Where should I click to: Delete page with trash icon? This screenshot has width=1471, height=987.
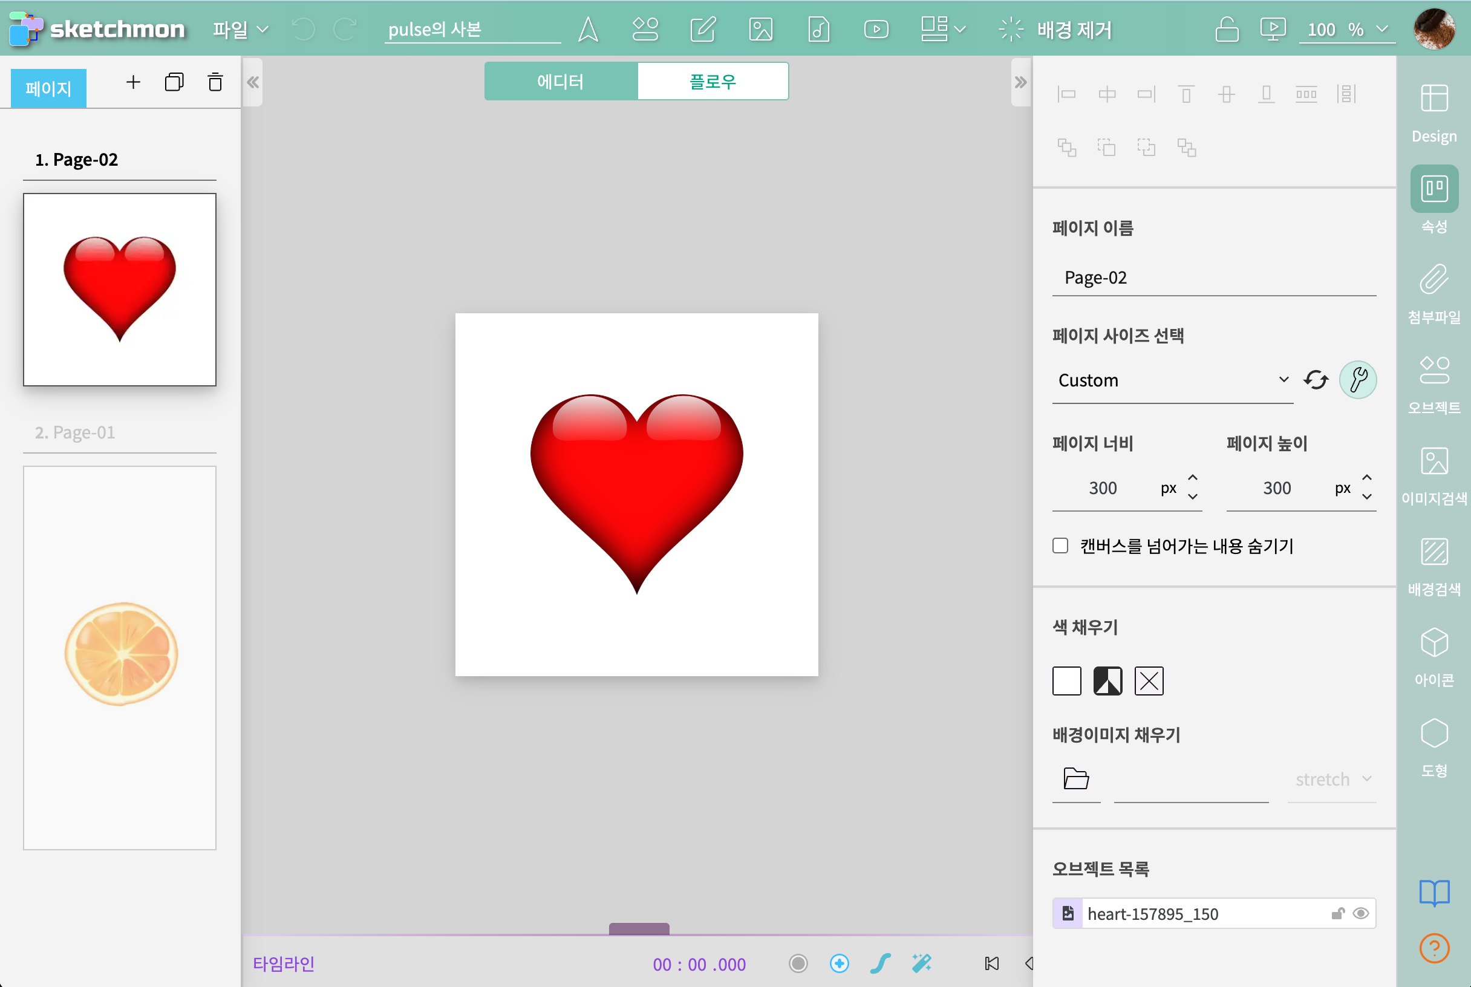[x=215, y=82]
